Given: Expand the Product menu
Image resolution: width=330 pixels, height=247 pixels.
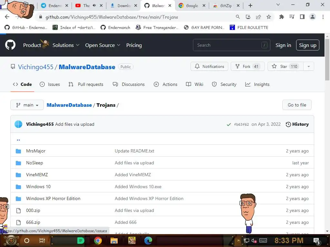Looking at the screenshot, I should (32, 45).
